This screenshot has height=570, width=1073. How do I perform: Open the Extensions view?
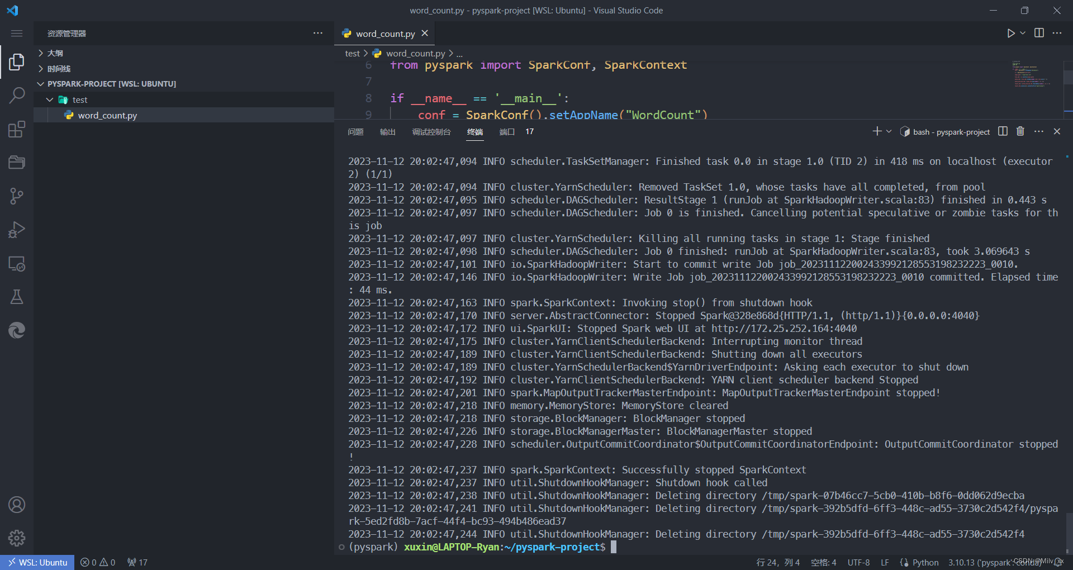(16, 129)
